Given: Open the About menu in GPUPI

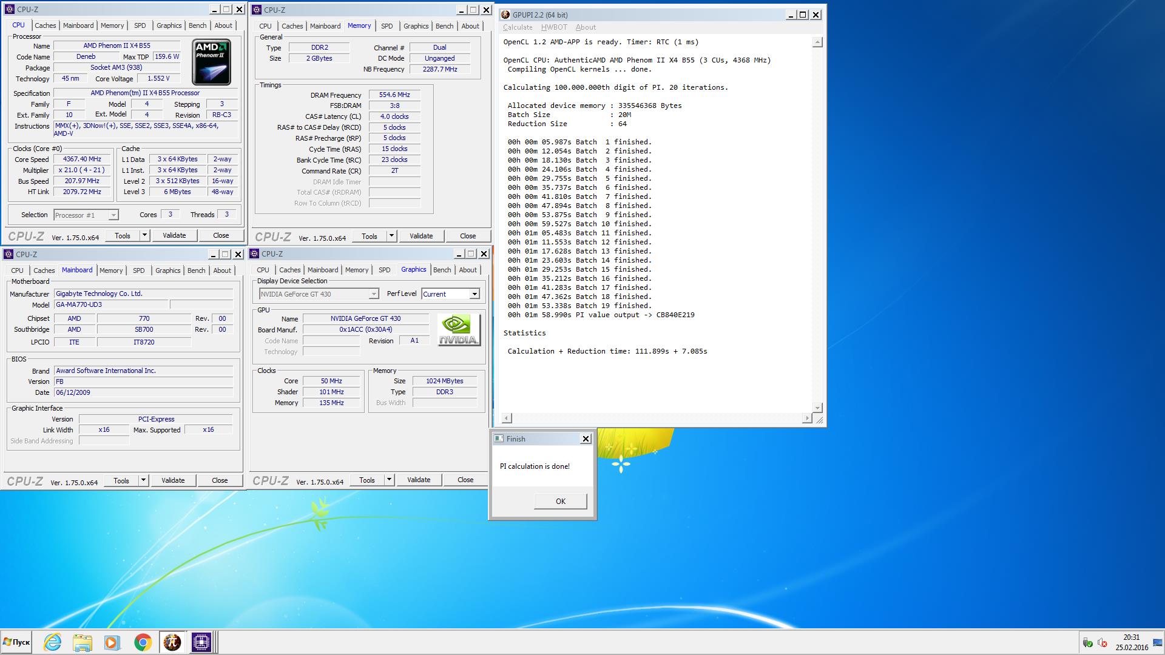Looking at the screenshot, I should tap(586, 27).
